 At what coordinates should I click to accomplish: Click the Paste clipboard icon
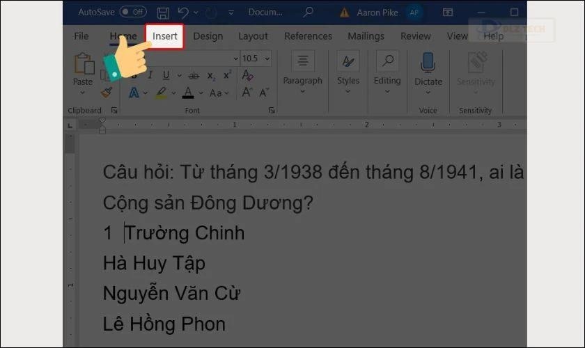[x=84, y=63]
